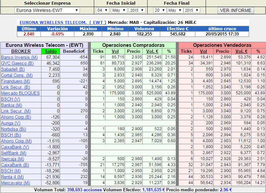Open the Bankia (M) broker link
Screen dimensions: 266x193
tap(12, 105)
